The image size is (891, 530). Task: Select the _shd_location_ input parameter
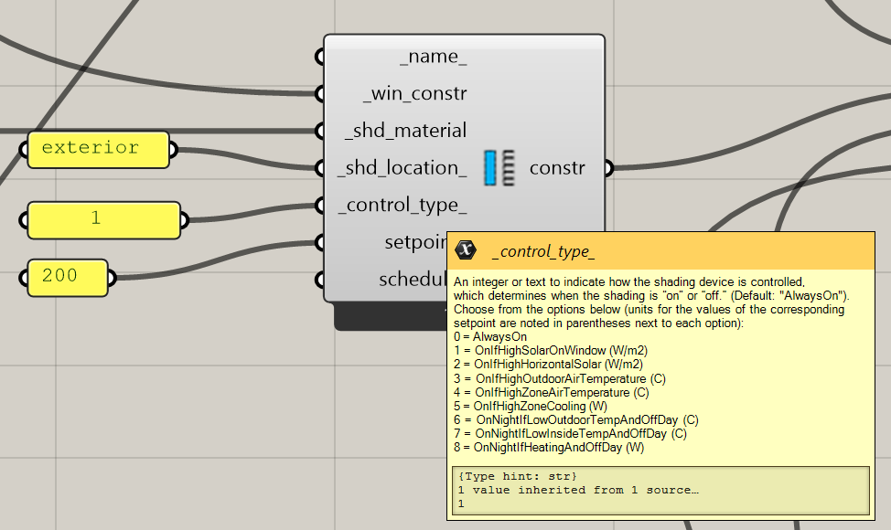[402, 168]
